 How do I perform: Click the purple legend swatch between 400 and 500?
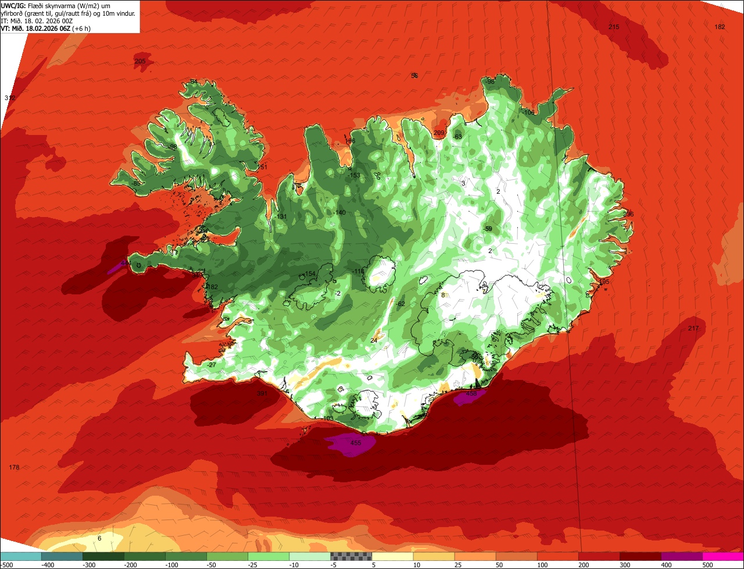[681, 556]
